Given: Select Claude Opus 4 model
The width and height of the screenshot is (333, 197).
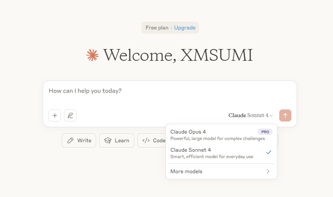Looking at the screenshot, I should click(221, 135).
